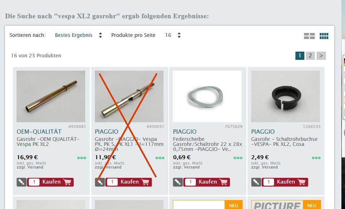Viewport: 345px width, 209px height.
Task: Click Kaufen for the 0,69 € Federscheibe
Action: [x=207, y=182]
